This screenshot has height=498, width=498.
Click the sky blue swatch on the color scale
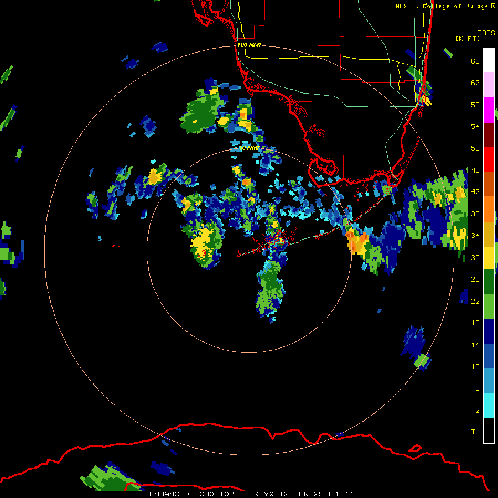point(489,381)
